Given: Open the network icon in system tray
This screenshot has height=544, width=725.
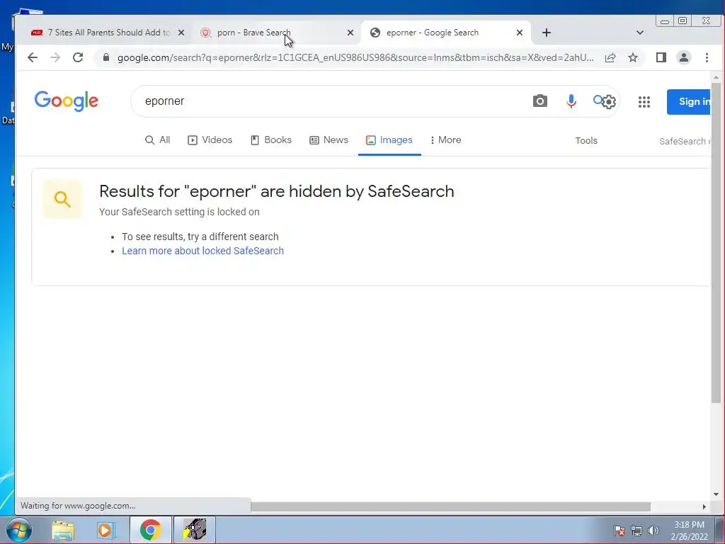Looking at the screenshot, I should point(636,531).
